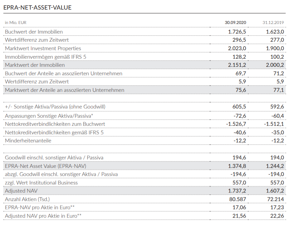Select the 30.09.2020 column header
Screen dimensions: 288x225
(235, 22)
